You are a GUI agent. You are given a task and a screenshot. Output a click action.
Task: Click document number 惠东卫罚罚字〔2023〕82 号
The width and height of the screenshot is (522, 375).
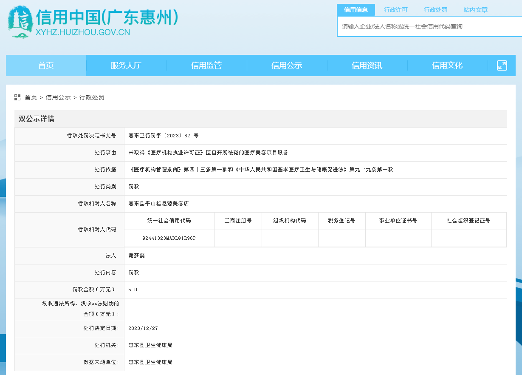coord(164,136)
